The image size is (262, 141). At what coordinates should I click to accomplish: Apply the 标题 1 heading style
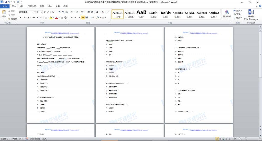(x=141, y=14)
